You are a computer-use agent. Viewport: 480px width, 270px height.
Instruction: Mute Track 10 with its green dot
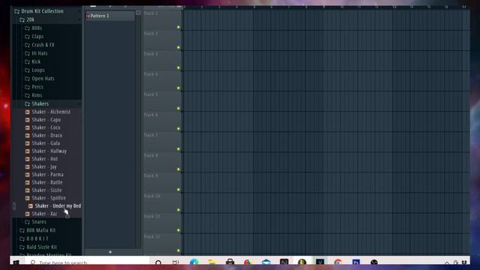pyautogui.click(x=178, y=210)
